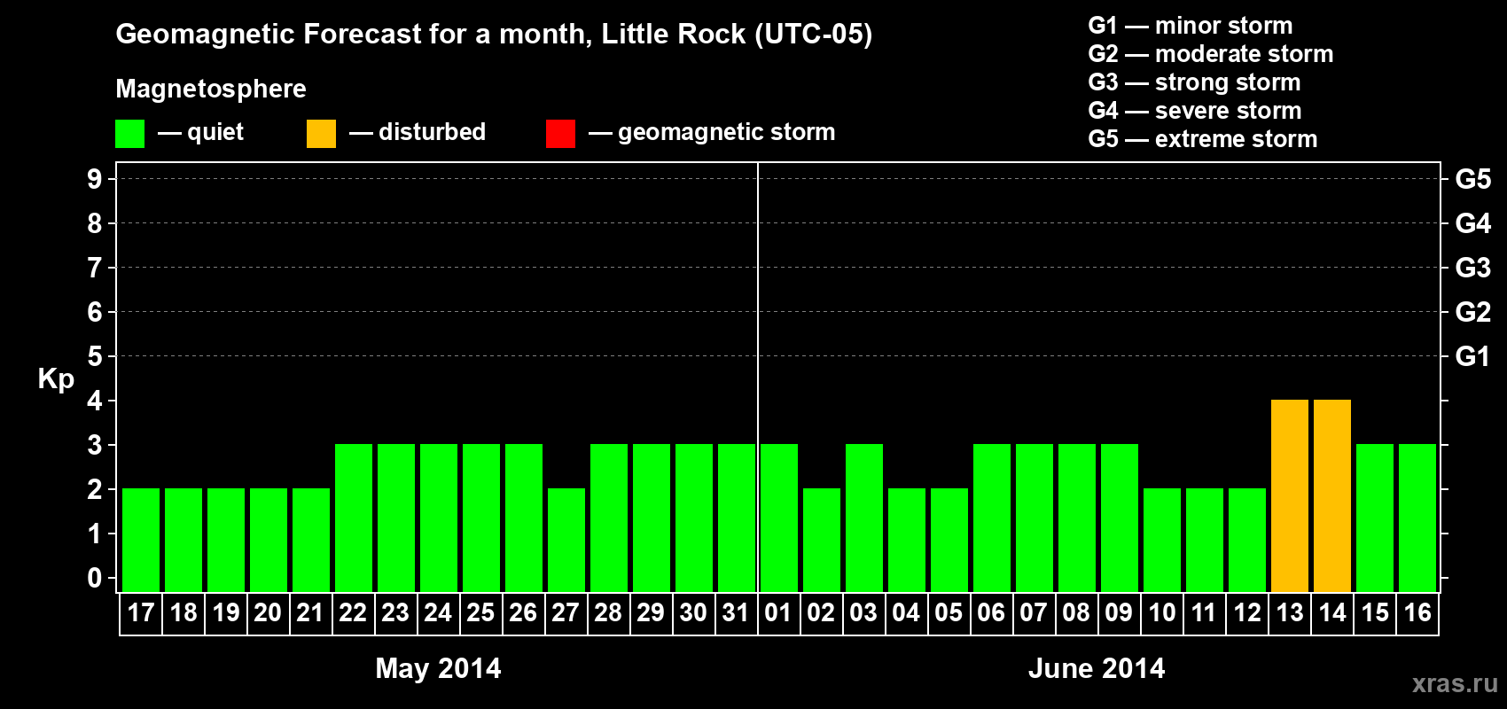This screenshot has width=1507, height=709.
Task: Click the green bar for May 22
Action: (354, 518)
